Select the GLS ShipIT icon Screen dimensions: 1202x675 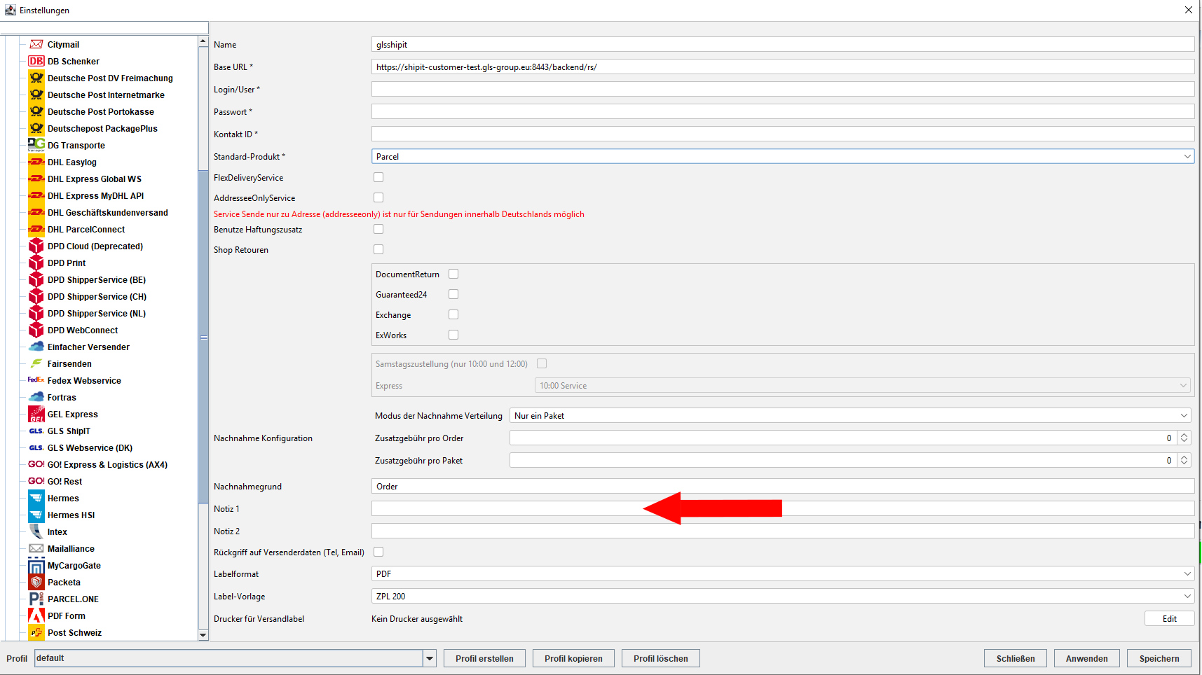tap(36, 431)
